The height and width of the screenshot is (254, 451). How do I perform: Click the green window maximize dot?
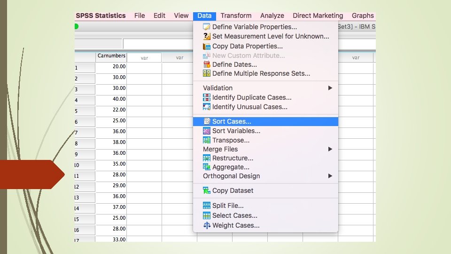tap(76, 26)
